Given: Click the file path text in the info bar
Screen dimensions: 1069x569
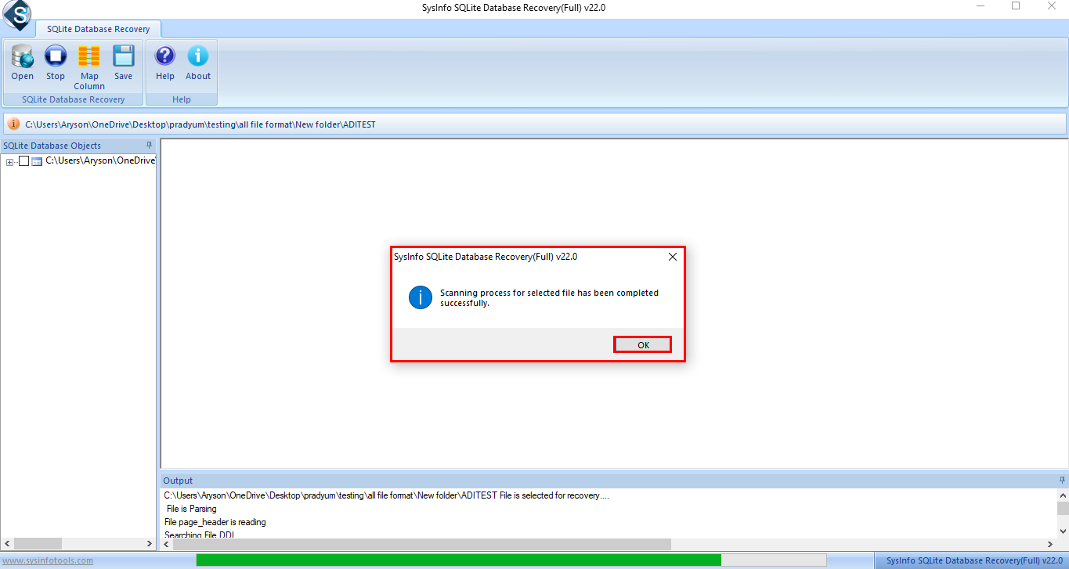Looking at the screenshot, I should click(x=200, y=124).
